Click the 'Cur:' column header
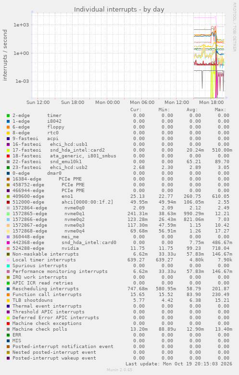Screen dimensions: 239x375 136,110
